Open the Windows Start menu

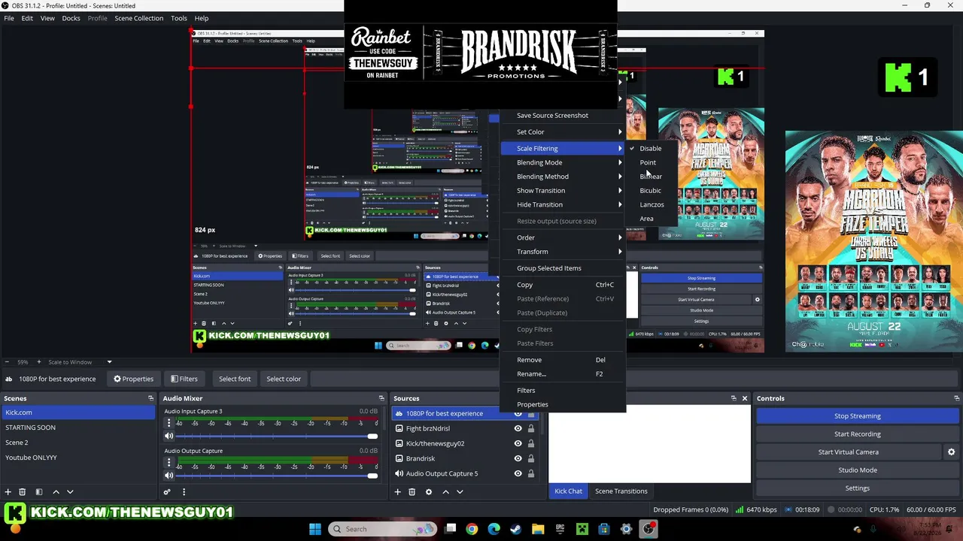click(315, 529)
